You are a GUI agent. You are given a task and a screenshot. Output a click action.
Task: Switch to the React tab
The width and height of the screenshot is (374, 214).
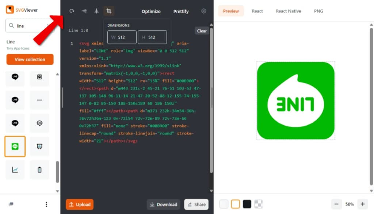[x=257, y=11]
